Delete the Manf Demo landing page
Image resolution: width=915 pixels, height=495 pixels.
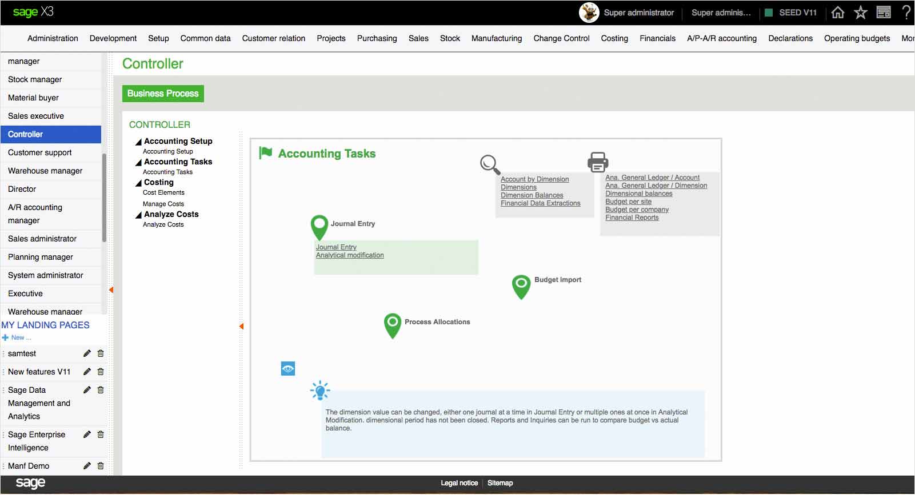(x=101, y=466)
